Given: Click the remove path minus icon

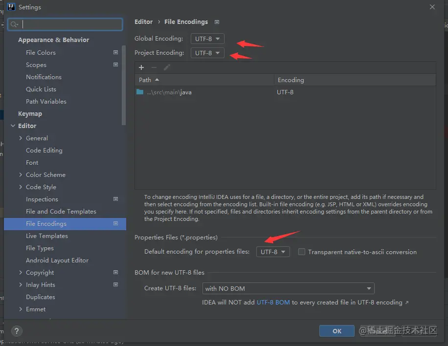Looking at the screenshot, I should (x=154, y=67).
